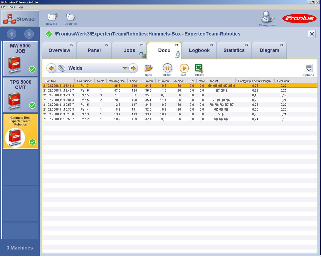Go to next docu view arrow

tap(133, 68)
